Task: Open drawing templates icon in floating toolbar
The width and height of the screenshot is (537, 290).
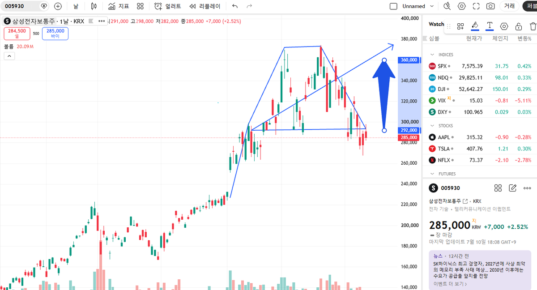Action: click(460, 26)
